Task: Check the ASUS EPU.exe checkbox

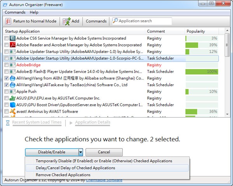Action: (x=6, y=98)
